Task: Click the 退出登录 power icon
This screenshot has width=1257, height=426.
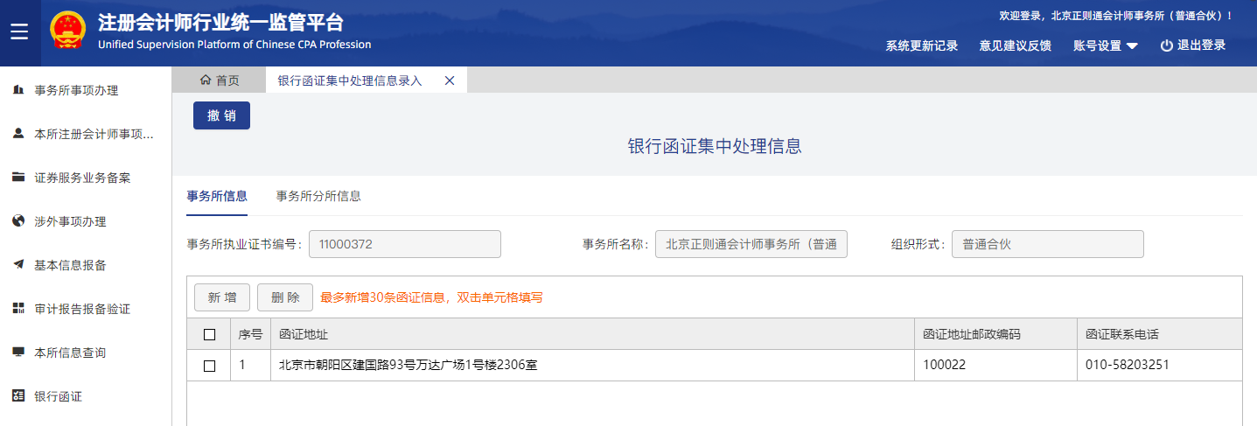Action: (1166, 46)
